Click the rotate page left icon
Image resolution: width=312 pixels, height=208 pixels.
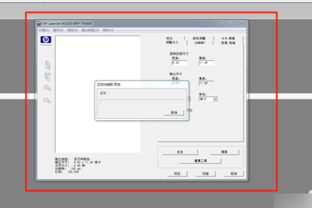pos(47,65)
